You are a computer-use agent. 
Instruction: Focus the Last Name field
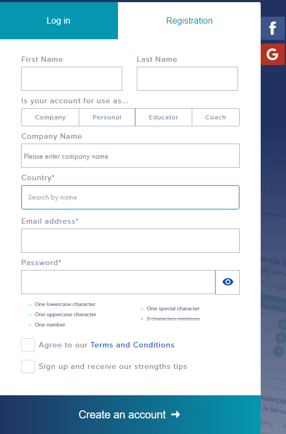[187, 79]
